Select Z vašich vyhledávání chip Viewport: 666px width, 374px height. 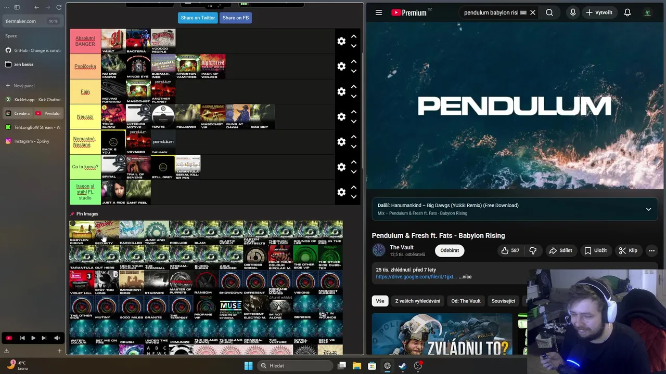click(x=417, y=301)
